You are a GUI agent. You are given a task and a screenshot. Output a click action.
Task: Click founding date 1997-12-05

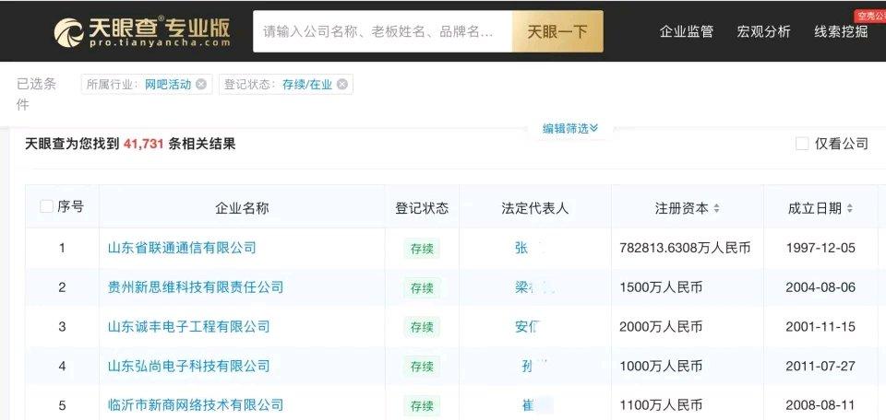820,248
